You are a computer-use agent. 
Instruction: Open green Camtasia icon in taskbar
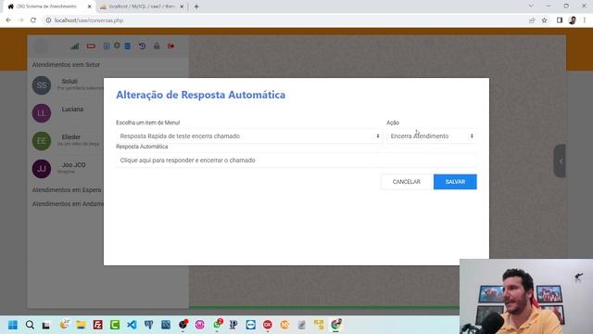click(115, 325)
